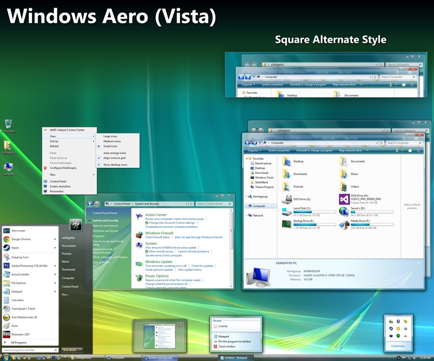
Task: Open Snipping Tool in the Start menu
Action: tap(30, 257)
